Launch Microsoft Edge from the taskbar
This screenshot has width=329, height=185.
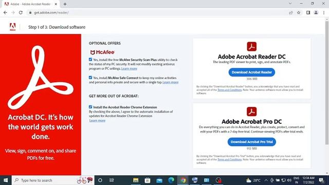pos(171,180)
